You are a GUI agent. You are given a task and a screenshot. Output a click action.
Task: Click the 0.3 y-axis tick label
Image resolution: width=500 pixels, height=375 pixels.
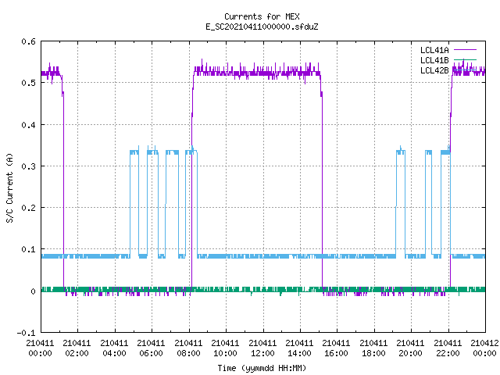(28, 166)
